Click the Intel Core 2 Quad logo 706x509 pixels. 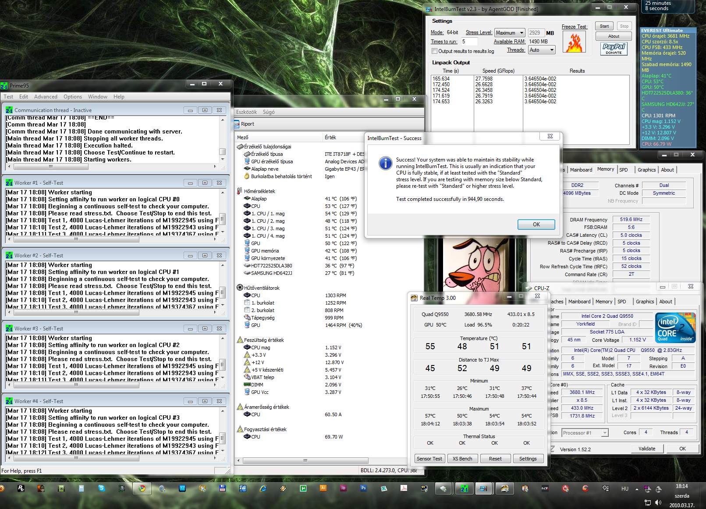tap(675, 327)
